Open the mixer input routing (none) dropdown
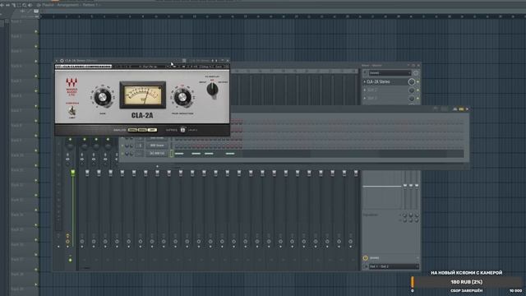The width and height of the screenshot is (526, 296). (390, 73)
